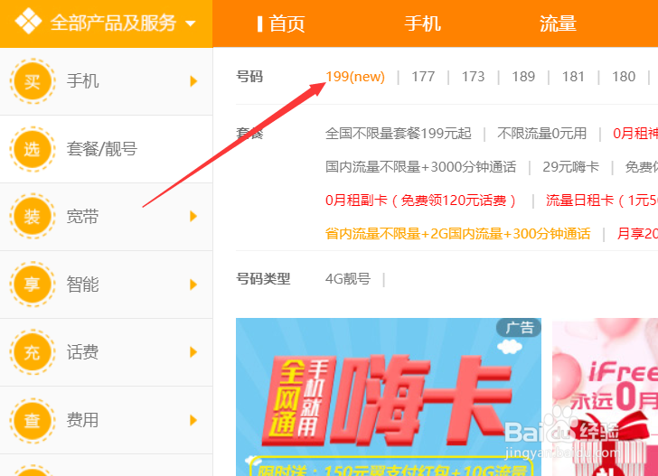The image size is (658, 476).
Task: Click the 号码 filter label
Action: (x=249, y=77)
